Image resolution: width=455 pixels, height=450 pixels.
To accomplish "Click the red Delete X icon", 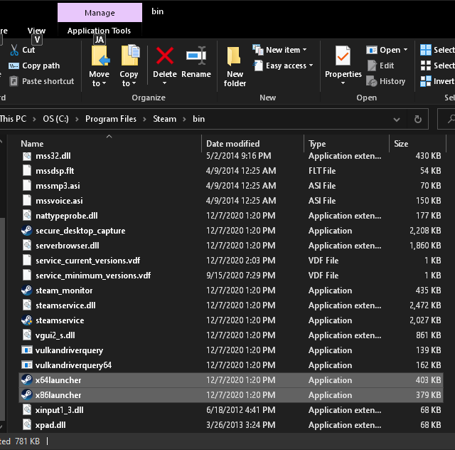I will tap(165, 56).
